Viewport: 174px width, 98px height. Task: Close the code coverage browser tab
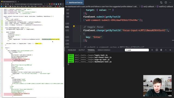click(16, 2)
